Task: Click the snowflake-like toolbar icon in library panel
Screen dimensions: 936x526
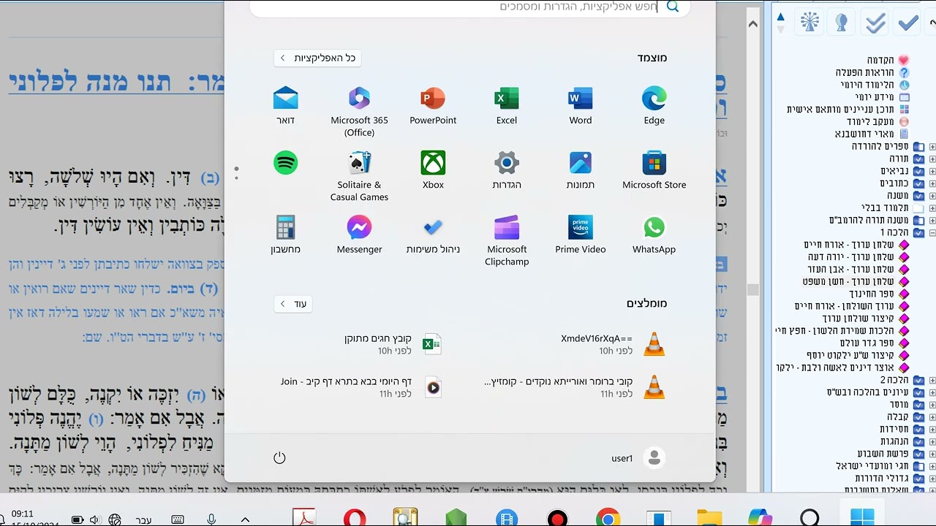Action: pyautogui.click(x=809, y=23)
